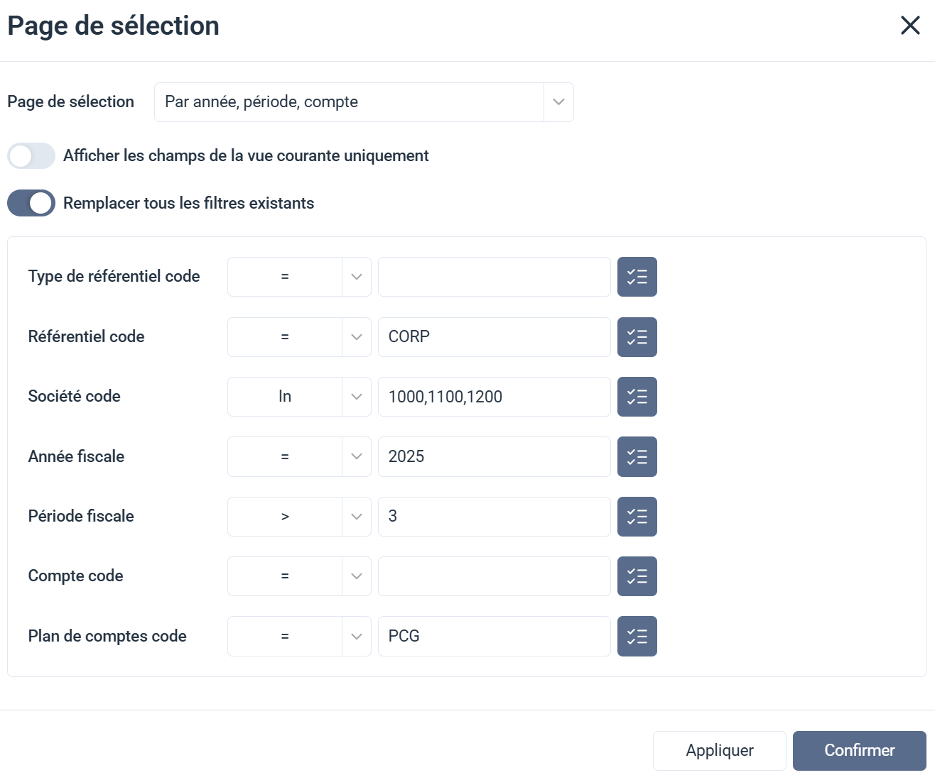
Task: Open operator dropdown for Période fiscale
Action: [x=299, y=517]
